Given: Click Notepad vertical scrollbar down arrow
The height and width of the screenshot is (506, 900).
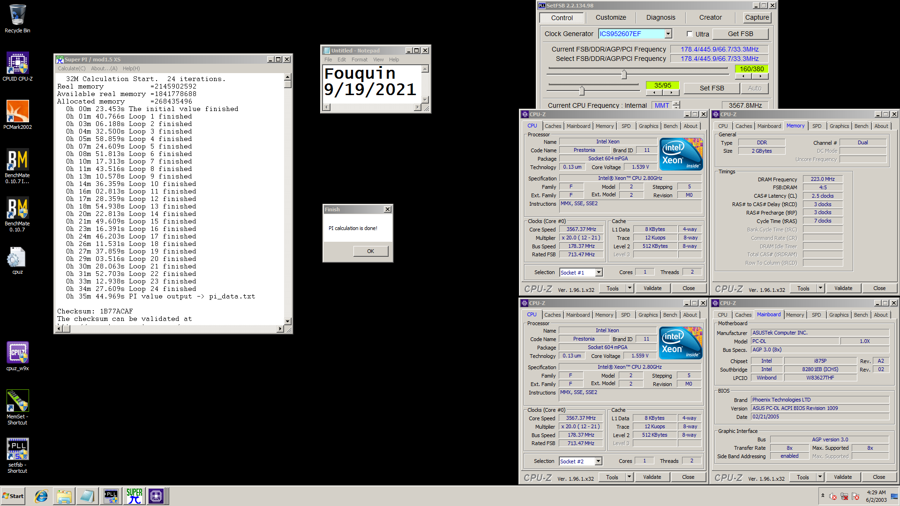Looking at the screenshot, I should click(425, 100).
